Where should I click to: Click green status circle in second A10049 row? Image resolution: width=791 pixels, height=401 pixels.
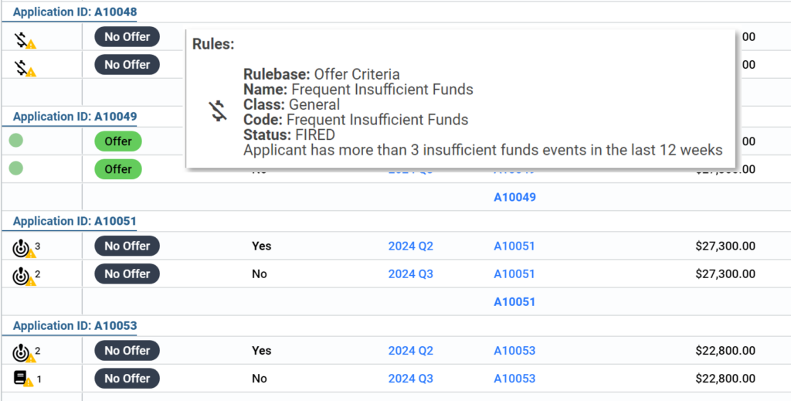[15, 168]
